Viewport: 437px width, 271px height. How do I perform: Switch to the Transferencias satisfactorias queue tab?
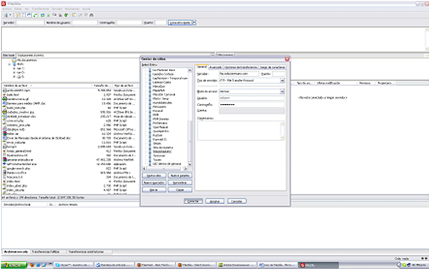pos(87,252)
